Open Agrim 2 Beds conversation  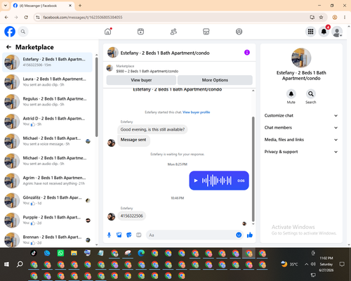(47, 181)
